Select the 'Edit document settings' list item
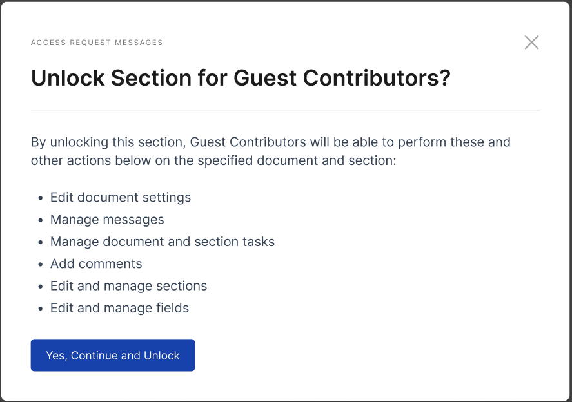Image resolution: width=572 pixels, height=402 pixels. coord(121,197)
